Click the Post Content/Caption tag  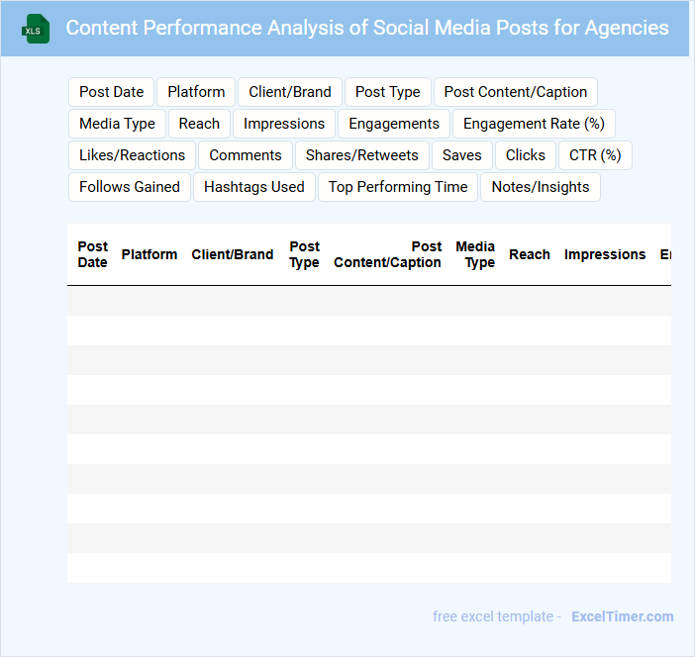coord(515,92)
